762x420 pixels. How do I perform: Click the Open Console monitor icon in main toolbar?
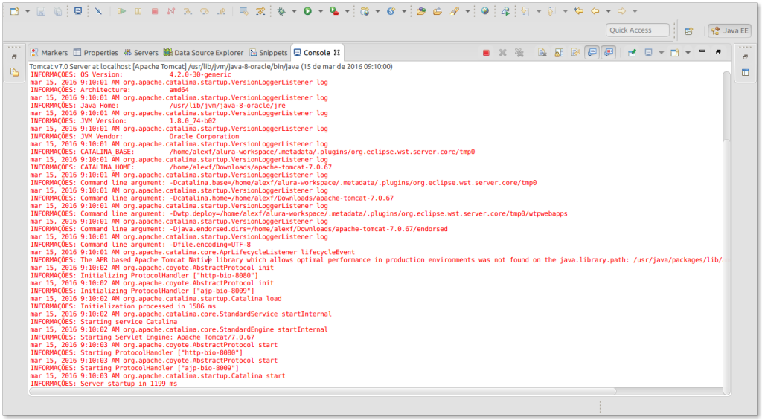point(77,10)
